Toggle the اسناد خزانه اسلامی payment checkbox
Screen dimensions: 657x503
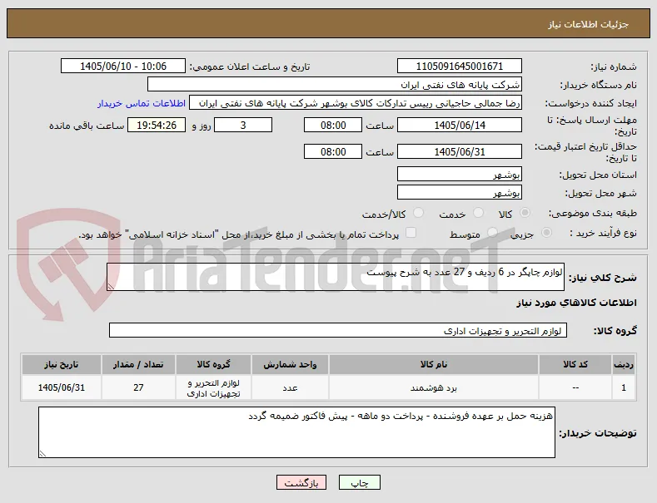coord(411,232)
